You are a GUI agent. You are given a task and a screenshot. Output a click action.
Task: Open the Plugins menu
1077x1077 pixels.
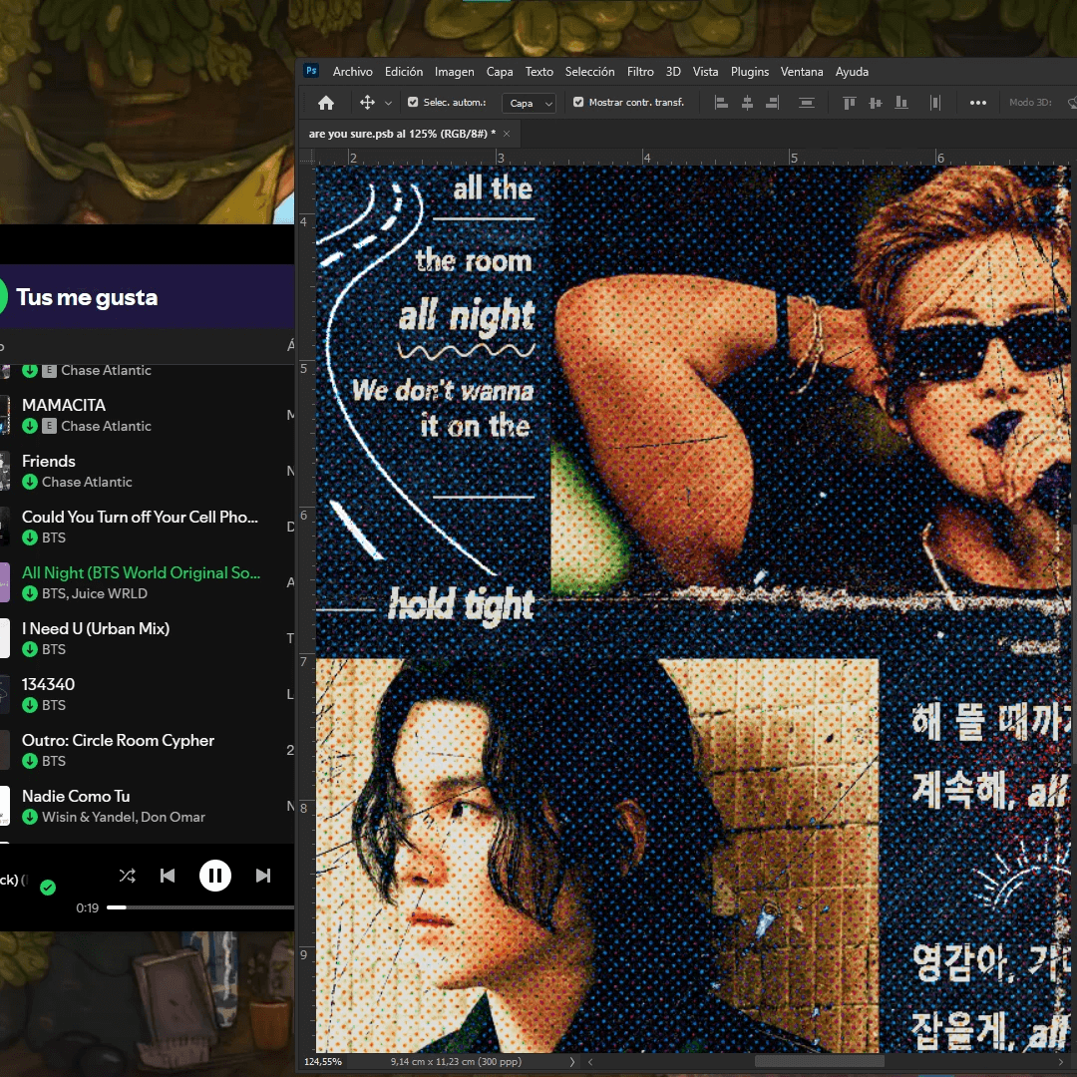[x=749, y=72]
